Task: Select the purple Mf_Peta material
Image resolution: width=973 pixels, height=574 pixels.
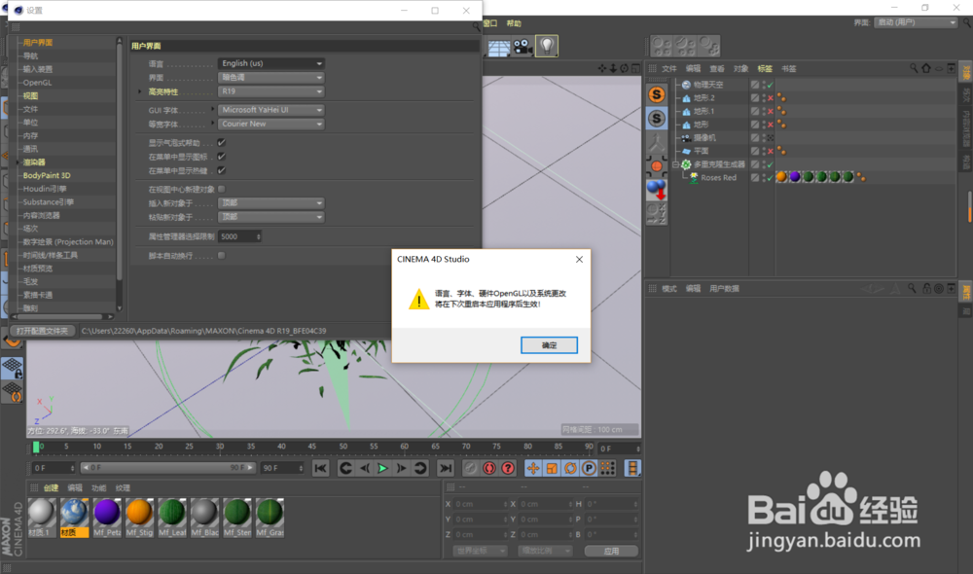Action: tap(107, 518)
